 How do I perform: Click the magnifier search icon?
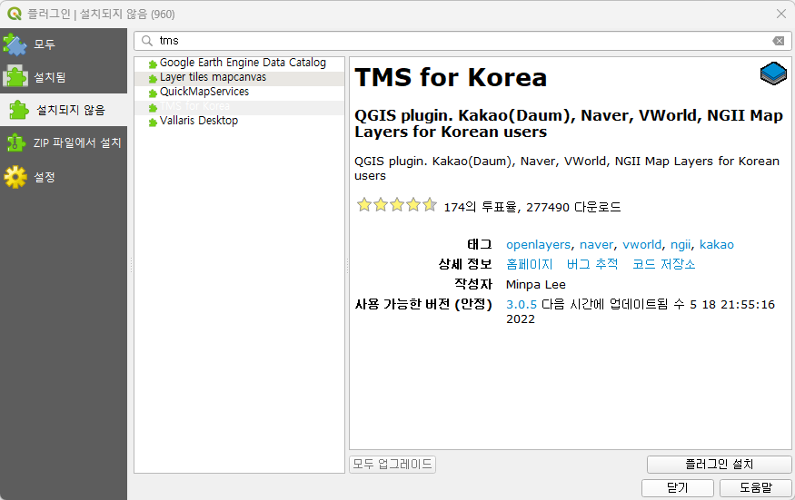coord(147,41)
